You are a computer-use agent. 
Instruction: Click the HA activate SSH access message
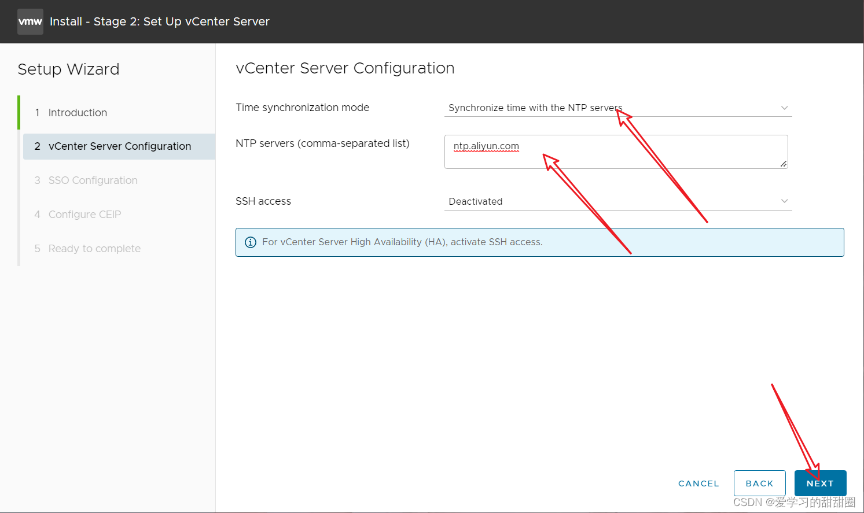coord(402,242)
